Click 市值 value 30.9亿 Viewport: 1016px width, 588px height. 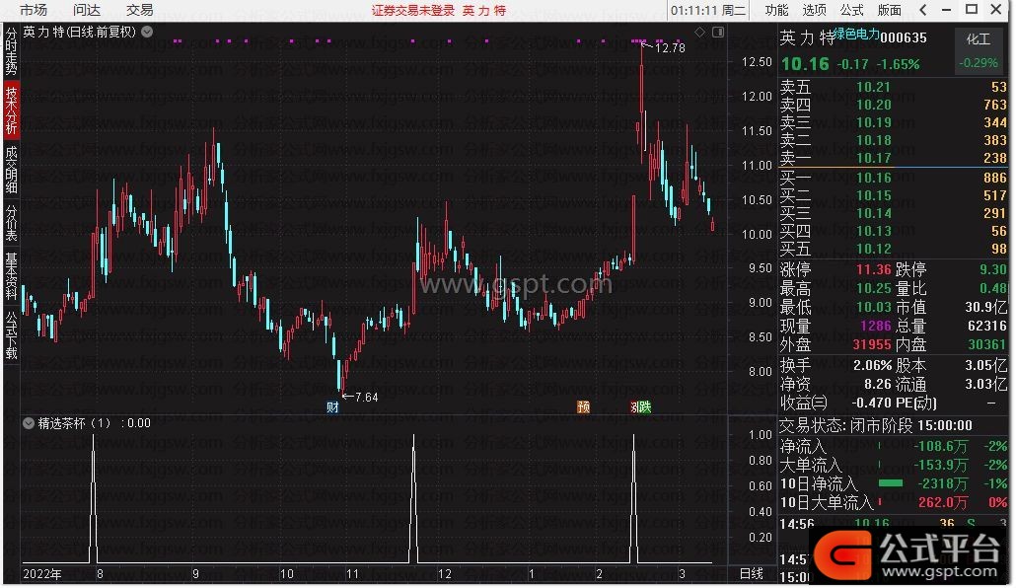(986, 307)
